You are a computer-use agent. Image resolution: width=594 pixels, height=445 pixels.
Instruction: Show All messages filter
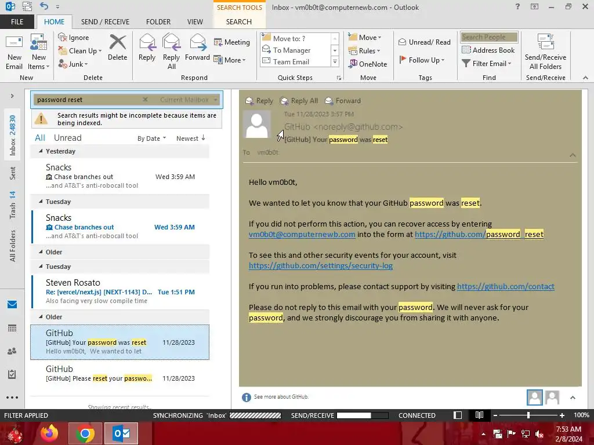[40, 138]
